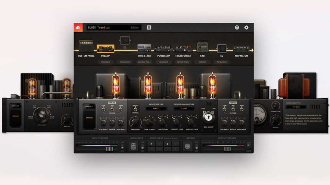The height and width of the screenshot is (185, 330).
Task: Open settings with the gear icon
Action: click(246, 27)
